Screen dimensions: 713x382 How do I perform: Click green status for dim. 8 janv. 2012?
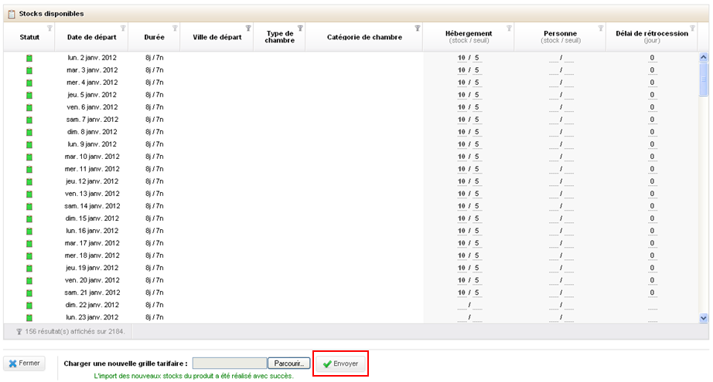[x=29, y=133]
